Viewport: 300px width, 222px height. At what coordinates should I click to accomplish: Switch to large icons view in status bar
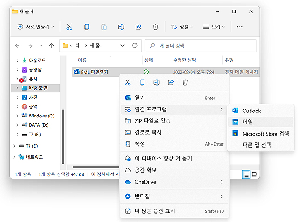pyautogui.click(x=254, y=174)
